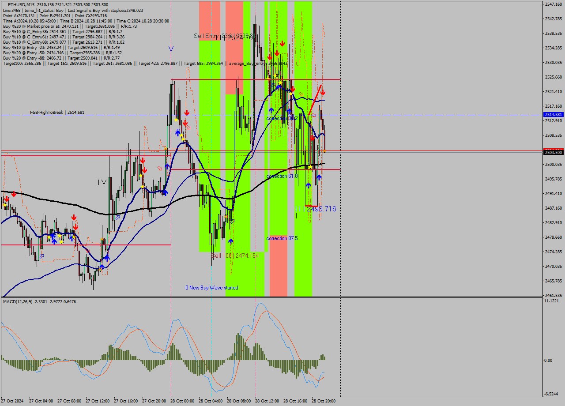The height and width of the screenshot is (406, 565).
Task: Click the 'FSB-HighToBreak | 2514.581' label
Action: pyautogui.click(x=57, y=113)
